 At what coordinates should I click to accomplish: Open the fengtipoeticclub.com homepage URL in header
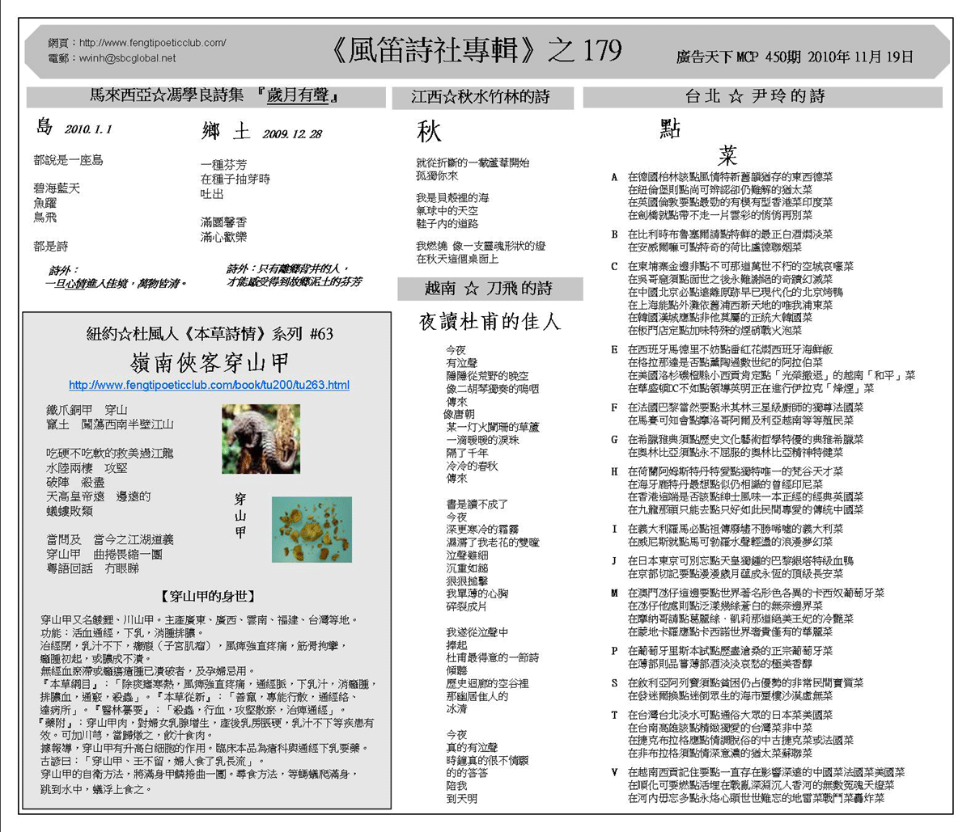[x=152, y=43]
